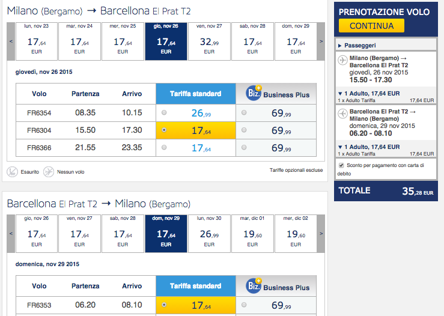The width and height of the screenshot is (444, 316).
Task: Select standard fare 17,64 for FR6366
Action: tap(164, 147)
